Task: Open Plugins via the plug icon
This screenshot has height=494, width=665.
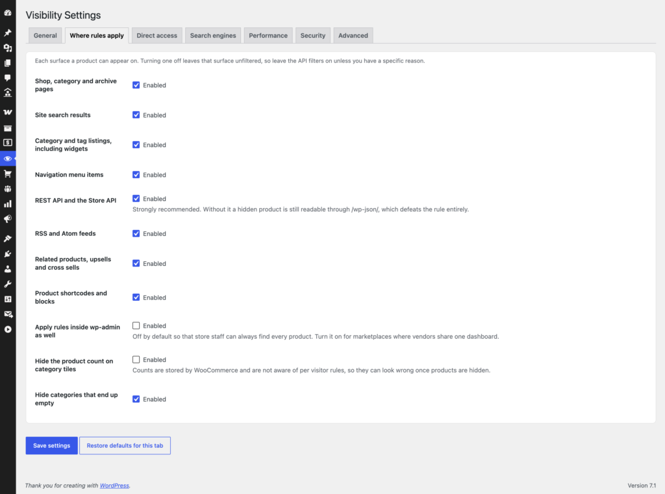Action: pyautogui.click(x=8, y=253)
